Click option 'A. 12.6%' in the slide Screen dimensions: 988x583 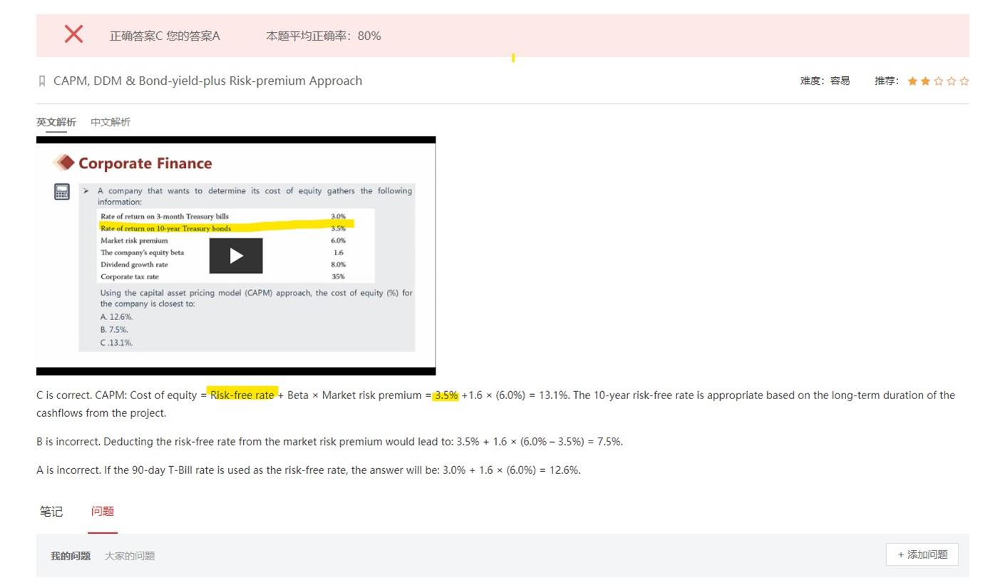pyautogui.click(x=117, y=316)
